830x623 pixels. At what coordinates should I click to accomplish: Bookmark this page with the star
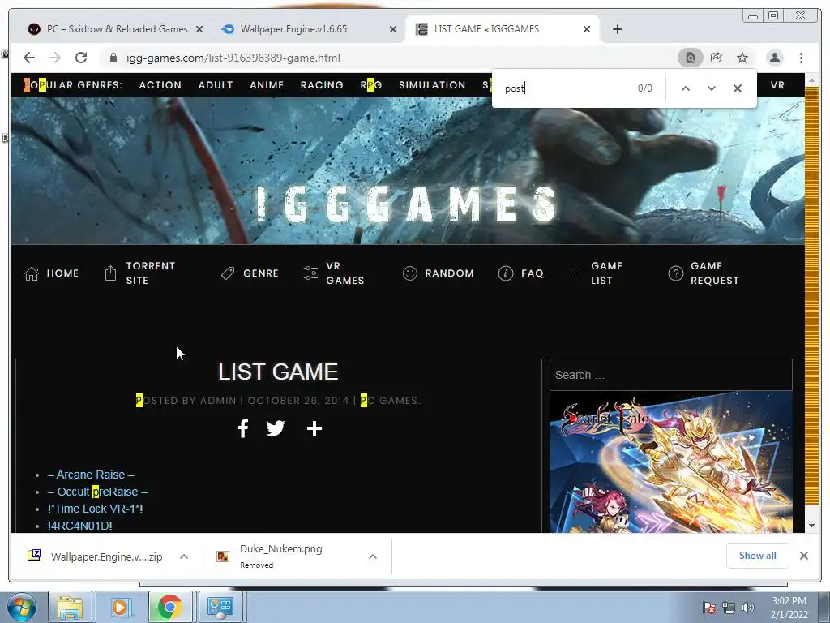[742, 58]
